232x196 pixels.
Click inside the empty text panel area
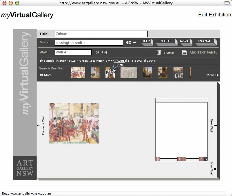(x=182, y=129)
